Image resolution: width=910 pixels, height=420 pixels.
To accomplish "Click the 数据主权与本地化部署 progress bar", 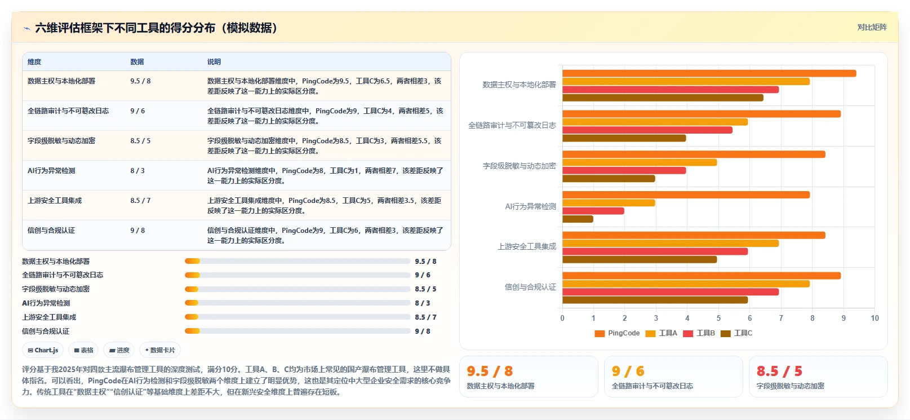I will pyautogui.click(x=298, y=261).
